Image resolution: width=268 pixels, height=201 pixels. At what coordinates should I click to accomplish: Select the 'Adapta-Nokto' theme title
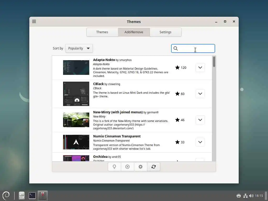point(104,60)
